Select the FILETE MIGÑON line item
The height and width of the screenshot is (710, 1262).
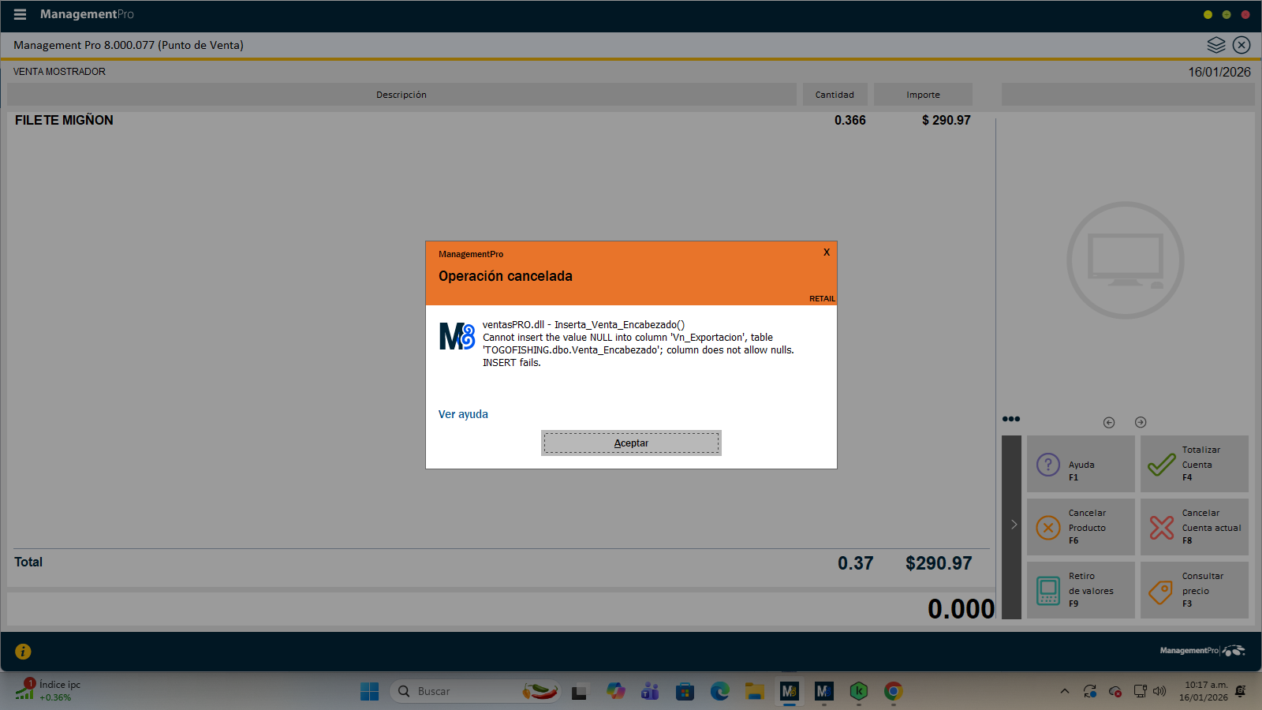[x=64, y=120]
